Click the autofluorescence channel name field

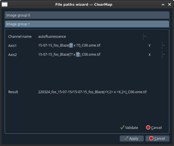[x=90, y=36]
